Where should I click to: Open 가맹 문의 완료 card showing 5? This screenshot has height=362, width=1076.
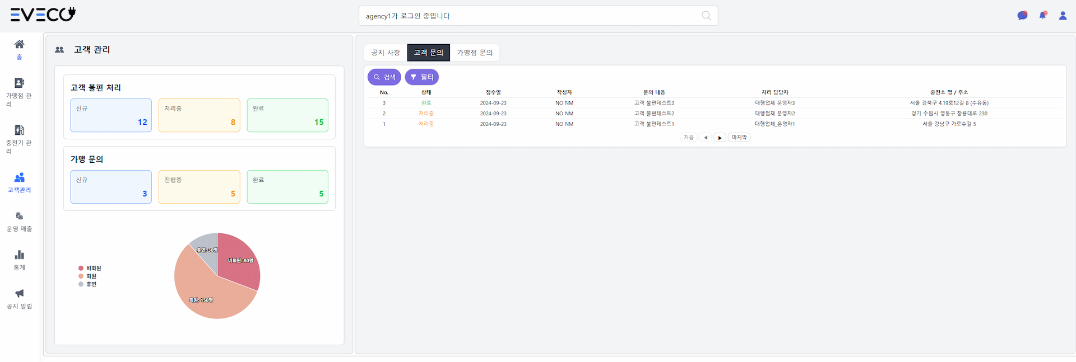click(287, 187)
